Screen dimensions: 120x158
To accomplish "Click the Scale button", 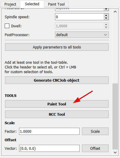I will point(95,131).
